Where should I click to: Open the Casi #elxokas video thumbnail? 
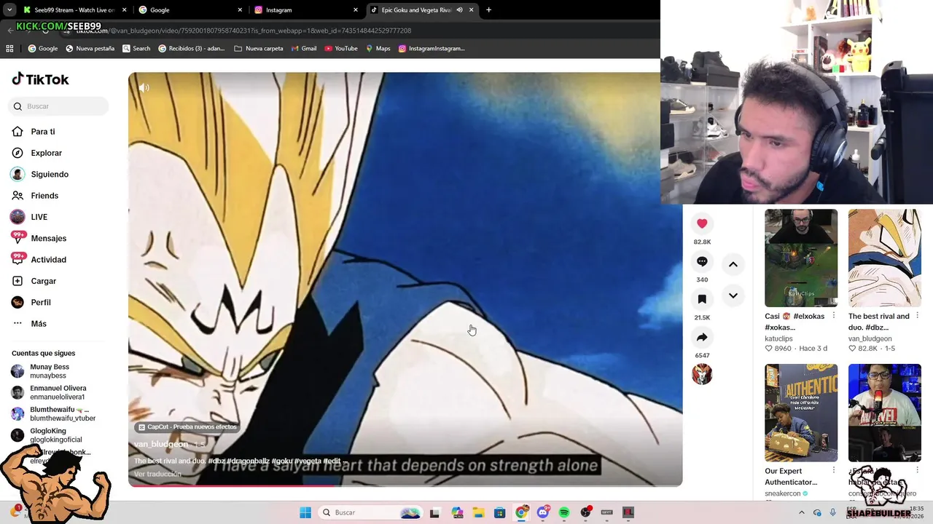tap(801, 258)
